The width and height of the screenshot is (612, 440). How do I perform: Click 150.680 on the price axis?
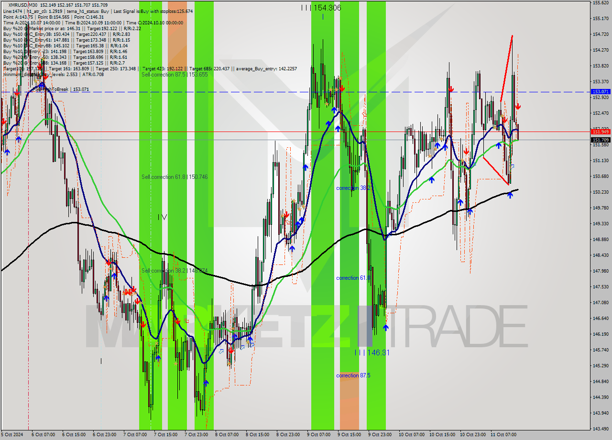click(601, 176)
